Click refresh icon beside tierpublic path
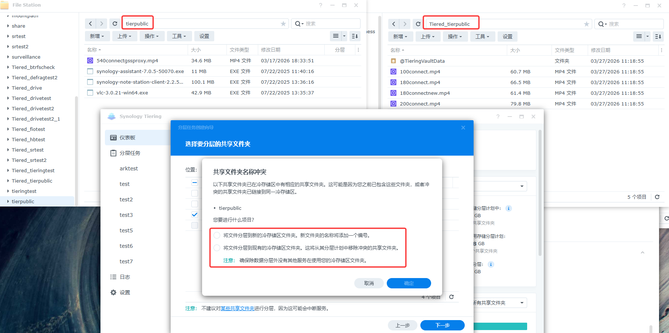Screen dimensions: 669x333 (115, 24)
